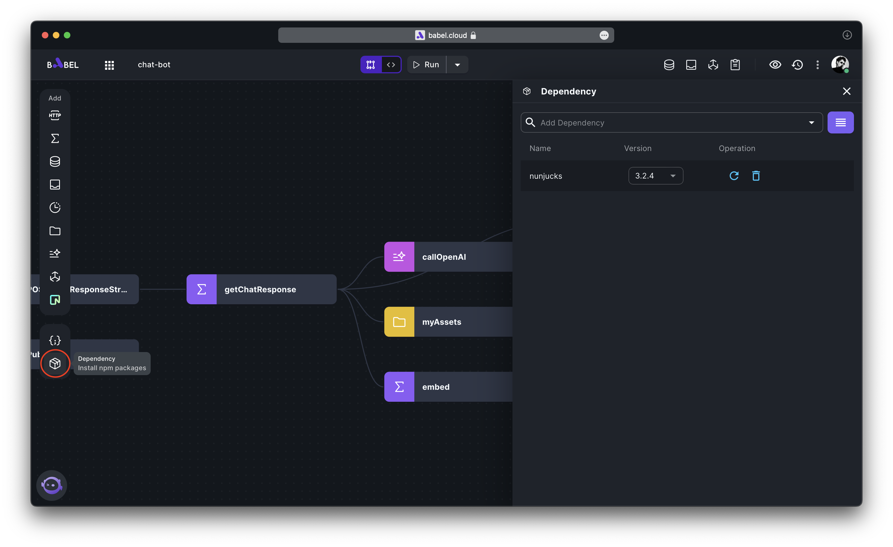Open the curly braces environment icon
Image resolution: width=893 pixels, height=547 pixels.
click(55, 340)
